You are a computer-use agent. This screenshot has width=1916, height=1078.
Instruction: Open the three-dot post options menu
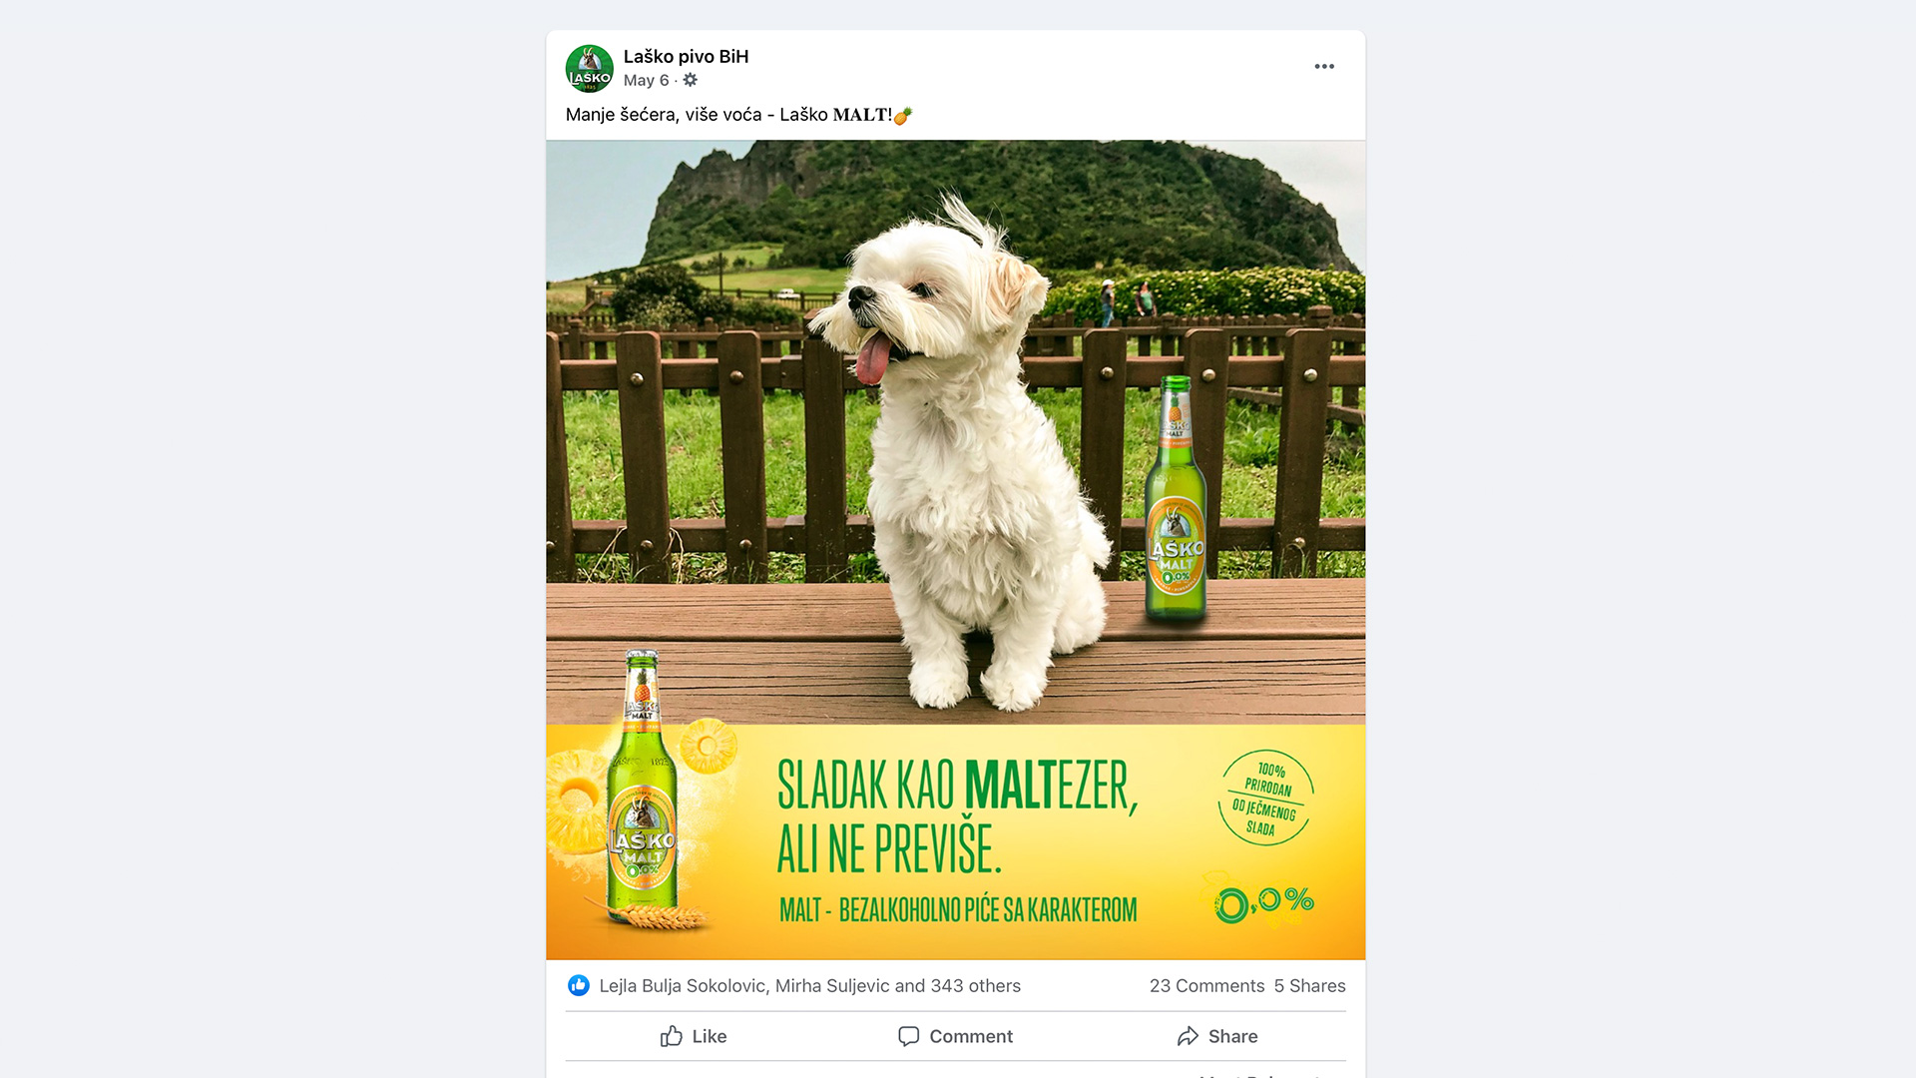pos(1324,66)
